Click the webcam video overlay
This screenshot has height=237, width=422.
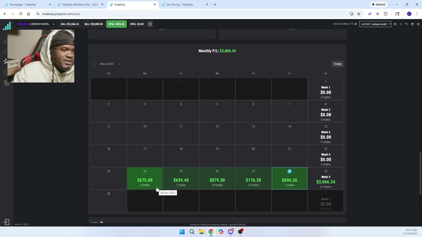41,56
